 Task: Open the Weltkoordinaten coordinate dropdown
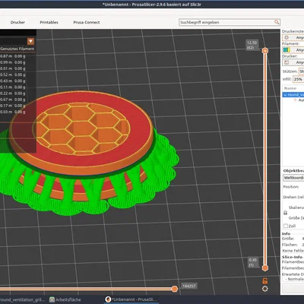[293, 178]
